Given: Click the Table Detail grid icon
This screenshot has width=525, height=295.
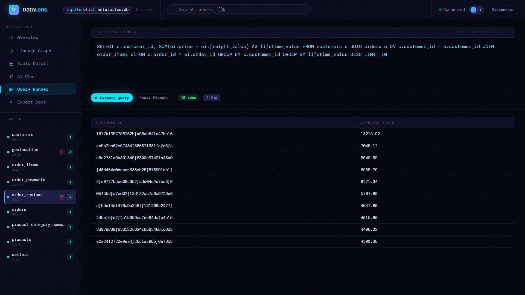Looking at the screenshot, I should (x=11, y=64).
